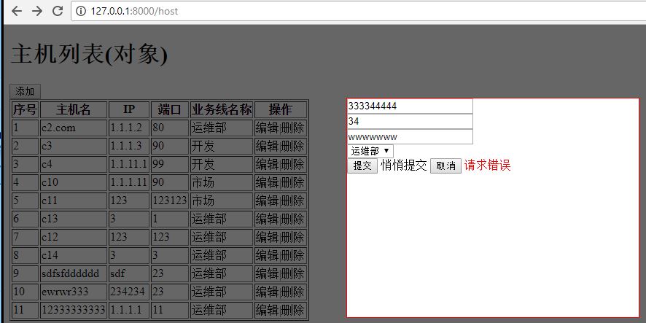Viewport: 646px width, 323px height.
Task: Click 删除 for host c13
Action: point(292,219)
